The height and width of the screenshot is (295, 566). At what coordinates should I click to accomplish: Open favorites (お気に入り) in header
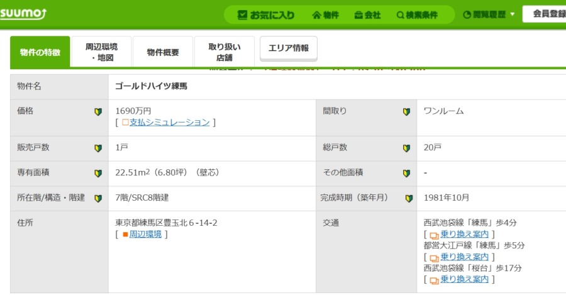[x=266, y=15]
